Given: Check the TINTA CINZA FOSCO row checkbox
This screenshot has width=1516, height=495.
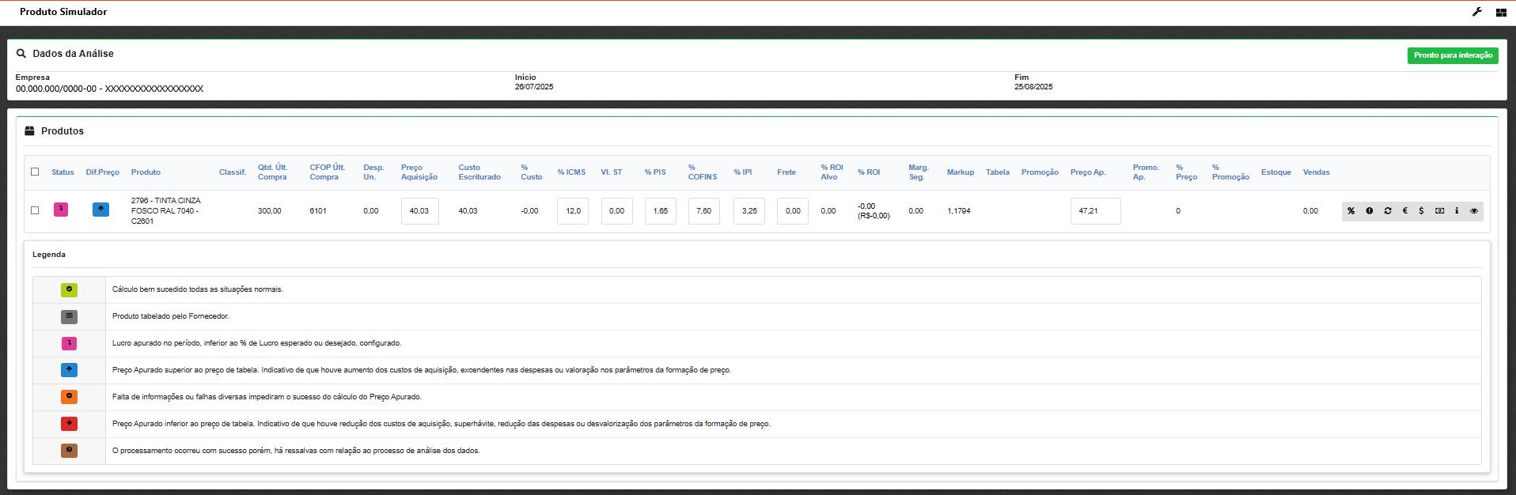Looking at the screenshot, I should 35,210.
